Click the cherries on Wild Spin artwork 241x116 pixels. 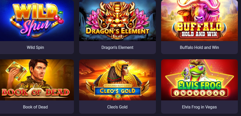tap(59, 18)
